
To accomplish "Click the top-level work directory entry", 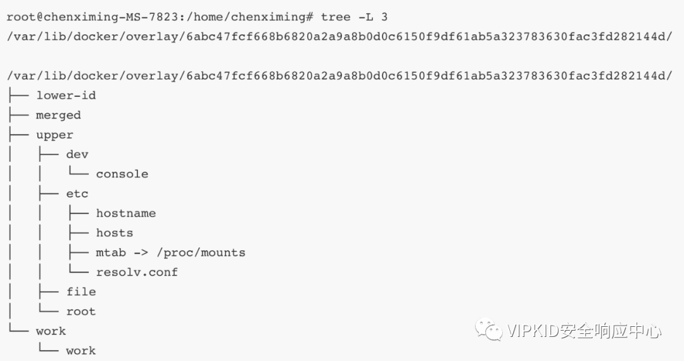I will pyautogui.click(x=51, y=331).
